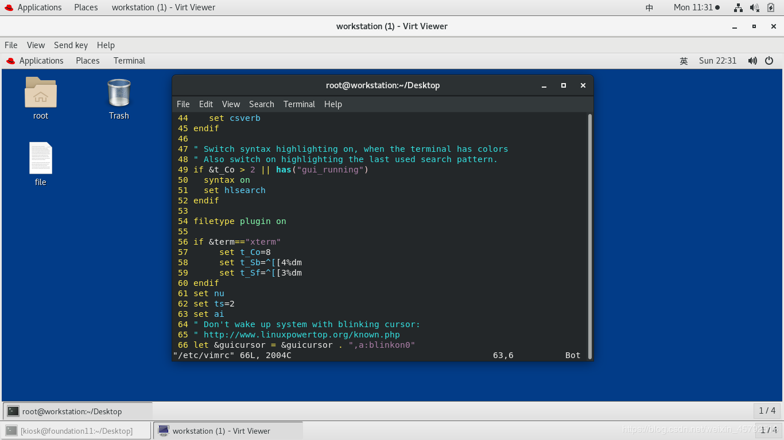The image size is (784, 440).
Task: Open the guest power icon menu
Action: pos(769,61)
